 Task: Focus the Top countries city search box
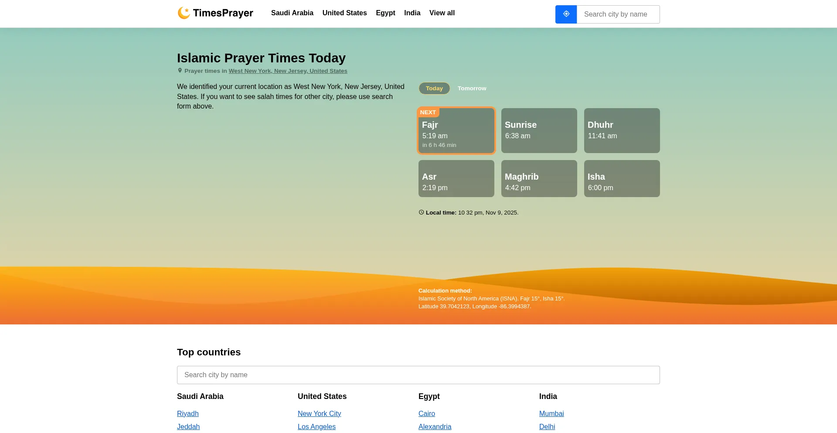418,375
